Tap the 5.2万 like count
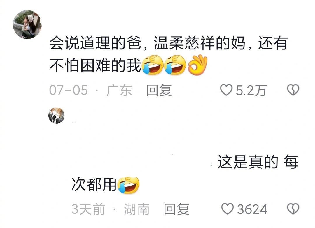 (251, 90)
